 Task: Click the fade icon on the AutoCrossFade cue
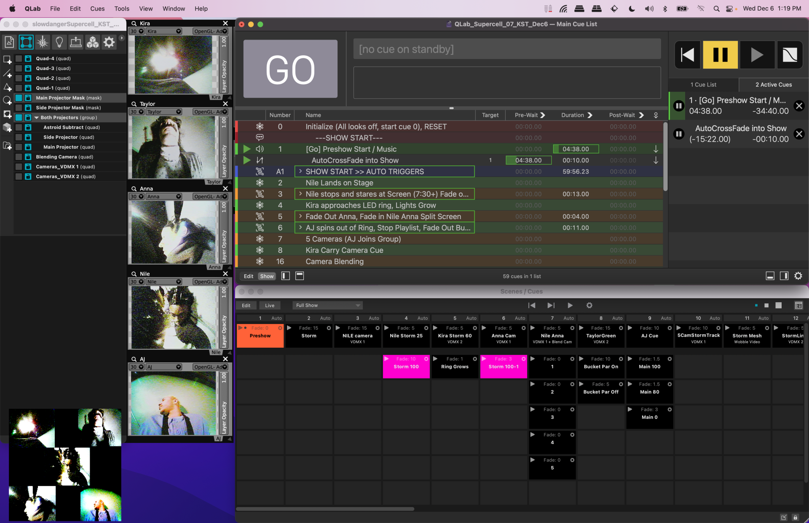click(x=260, y=160)
